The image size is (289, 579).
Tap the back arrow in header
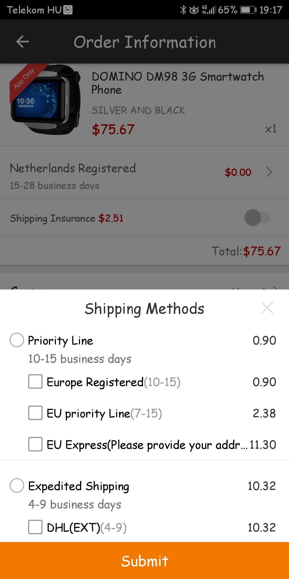click(22, 42)
